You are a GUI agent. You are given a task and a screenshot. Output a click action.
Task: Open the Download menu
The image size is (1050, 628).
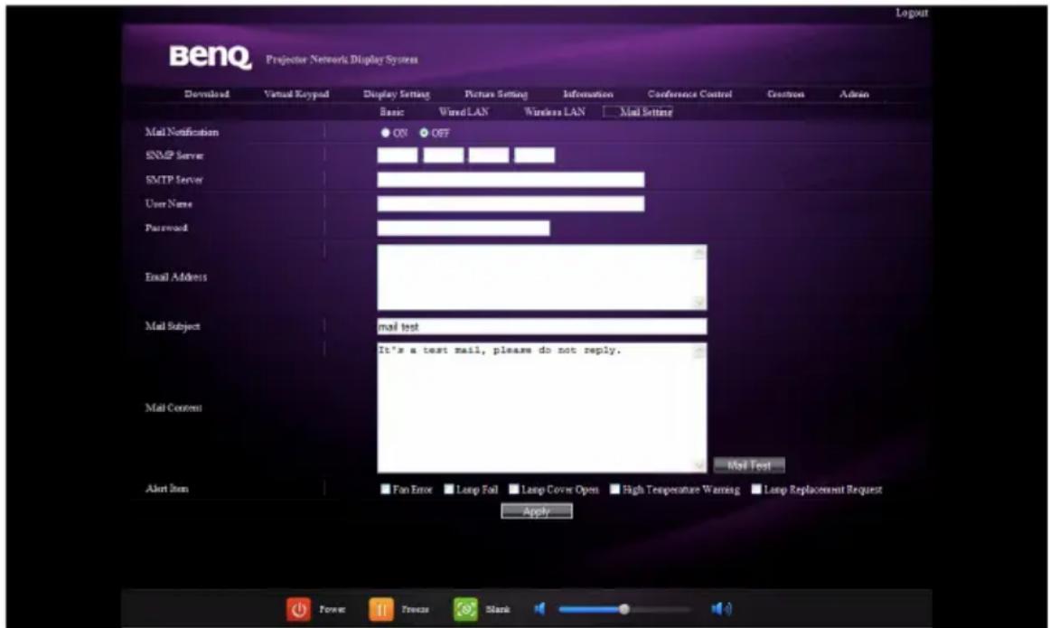(x=207, y=94)
